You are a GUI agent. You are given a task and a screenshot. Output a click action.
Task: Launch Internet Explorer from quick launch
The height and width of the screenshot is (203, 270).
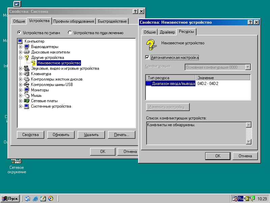[35, 199]
